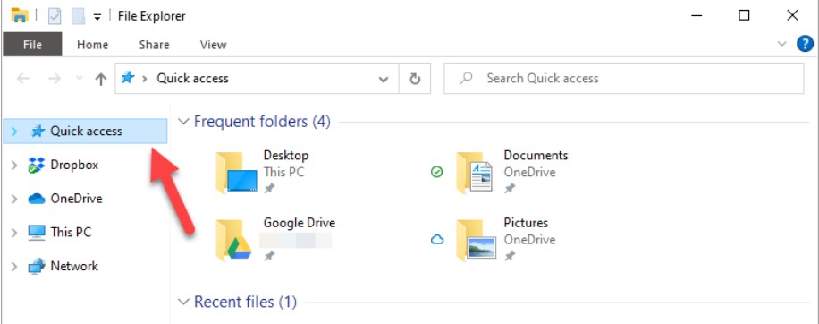The width and height of the screenshot is (819, 324).
Task: Select OneDrive in navigation pane
Action: click(76, 199)
